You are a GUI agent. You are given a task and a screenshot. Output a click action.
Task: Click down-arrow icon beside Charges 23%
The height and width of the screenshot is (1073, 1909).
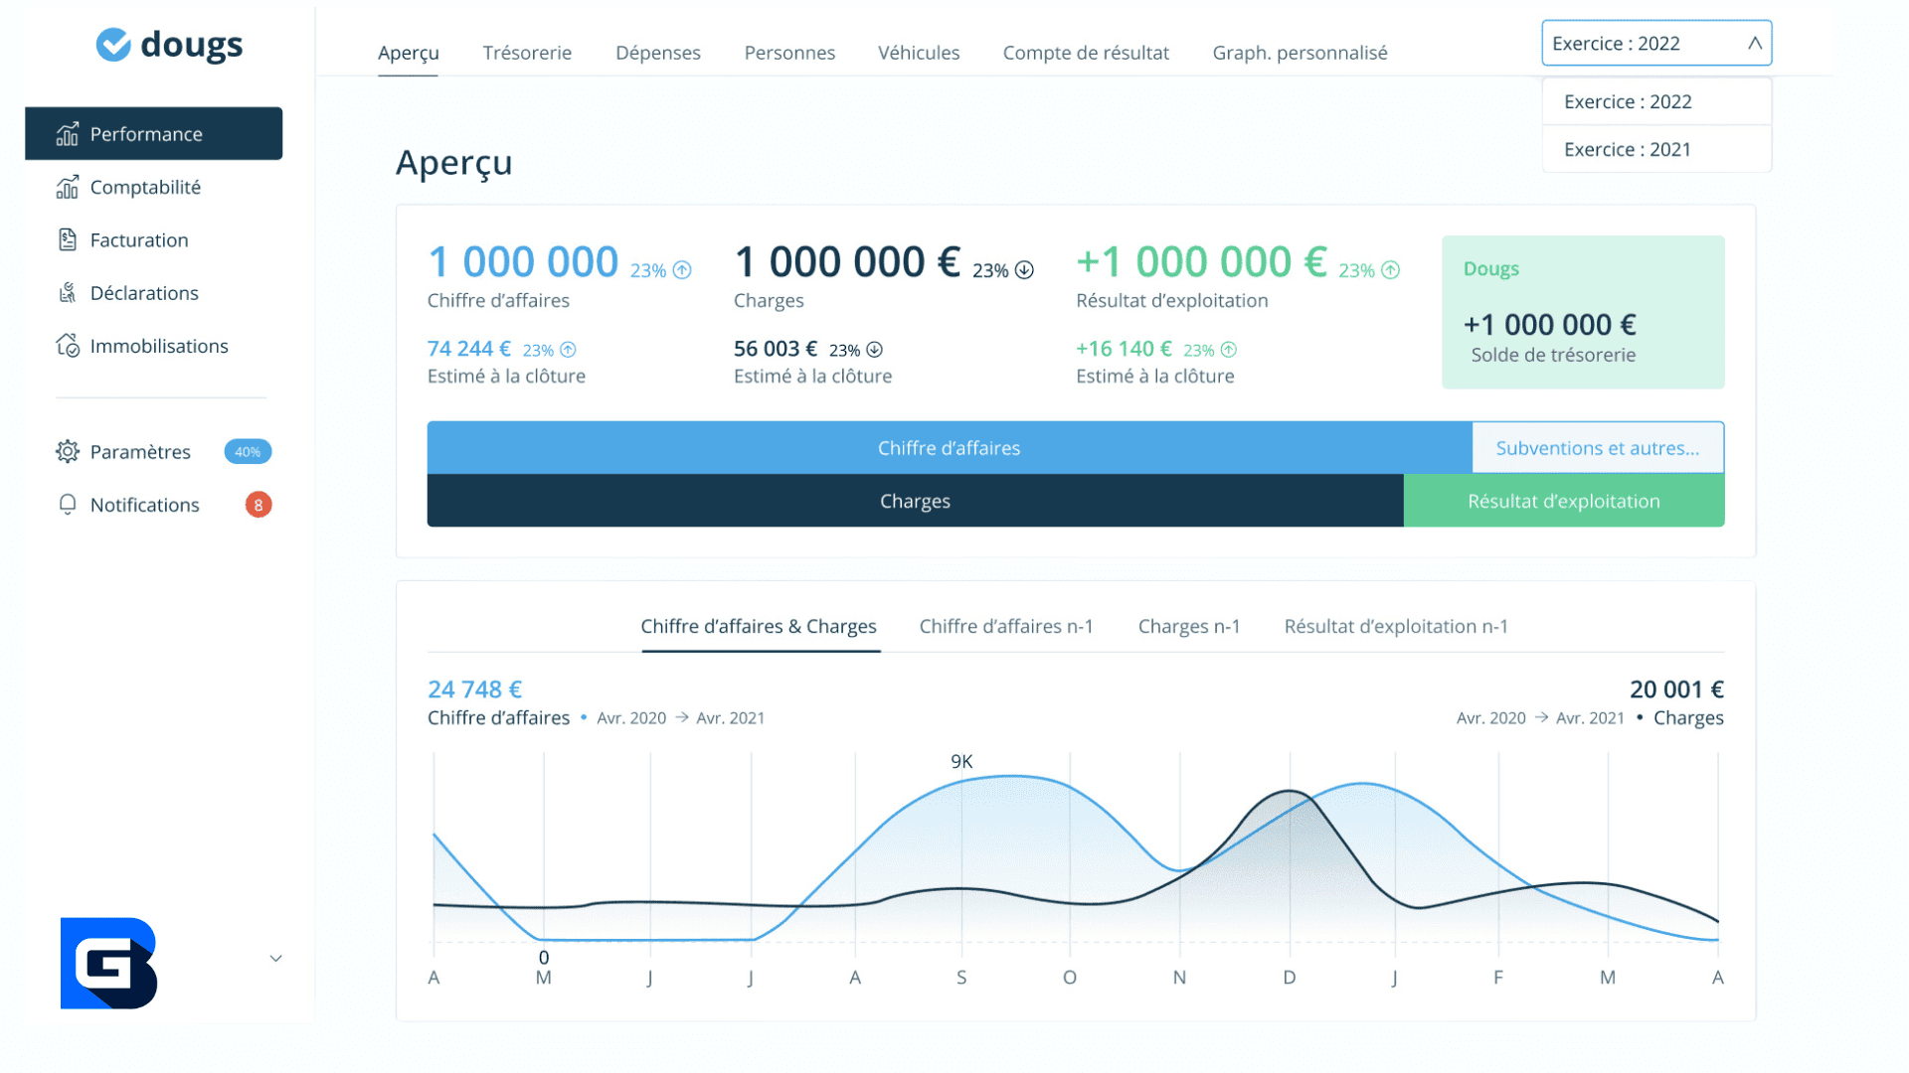point(1024,270)
